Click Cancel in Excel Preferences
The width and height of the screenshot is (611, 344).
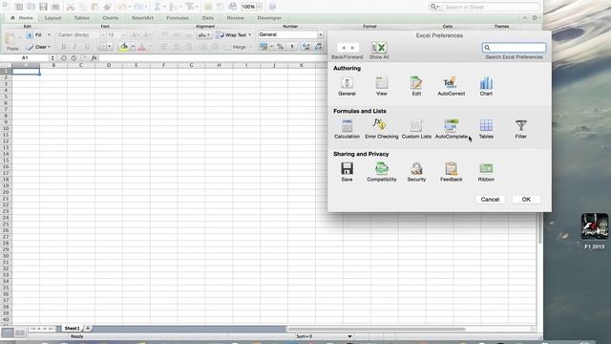490,200
